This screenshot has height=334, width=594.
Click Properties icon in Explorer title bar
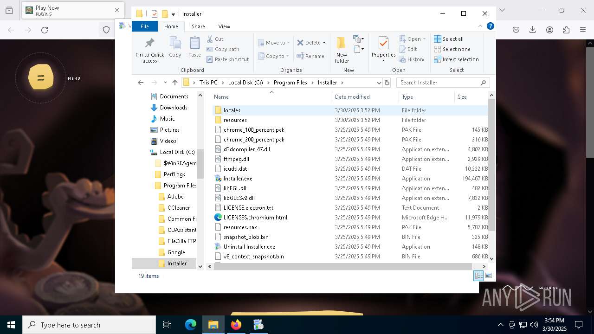click(155, 14)
